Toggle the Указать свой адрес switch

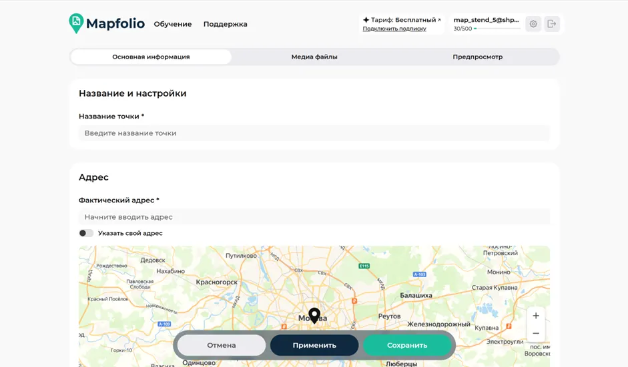tap(86, 233)
